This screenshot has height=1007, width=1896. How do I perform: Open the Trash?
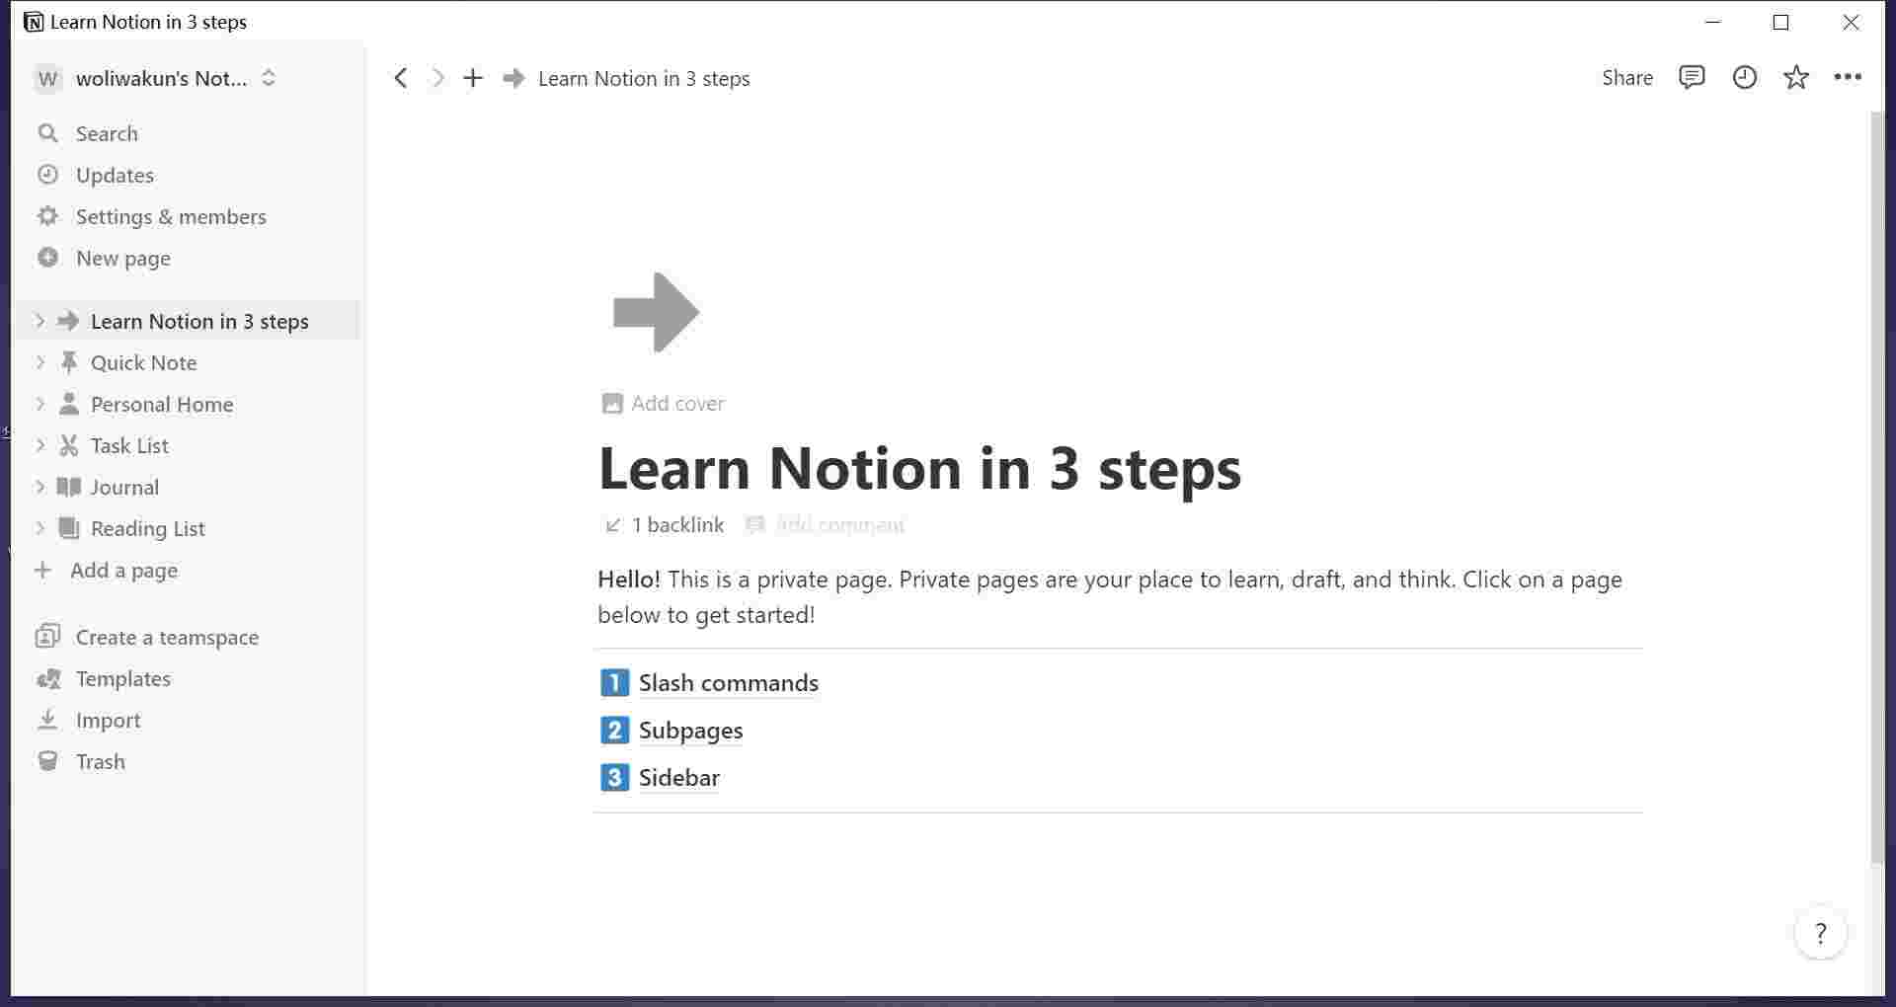pos(100,761)
